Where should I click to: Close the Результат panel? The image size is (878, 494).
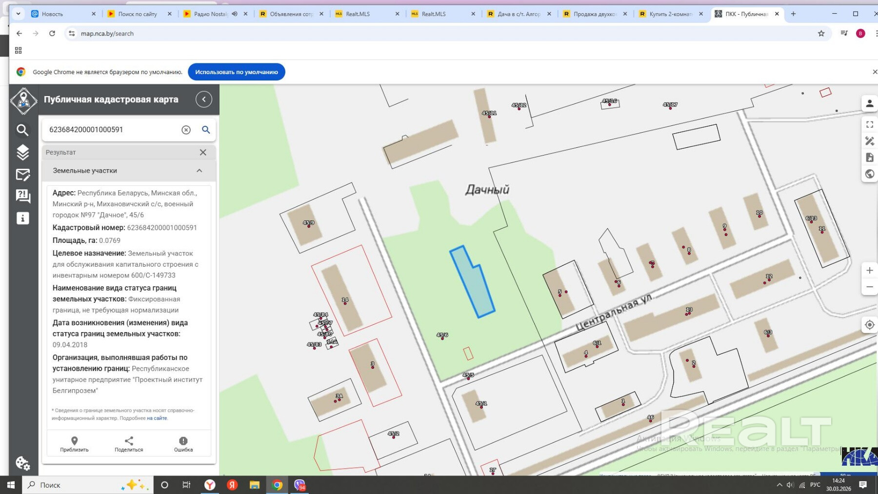203,152
